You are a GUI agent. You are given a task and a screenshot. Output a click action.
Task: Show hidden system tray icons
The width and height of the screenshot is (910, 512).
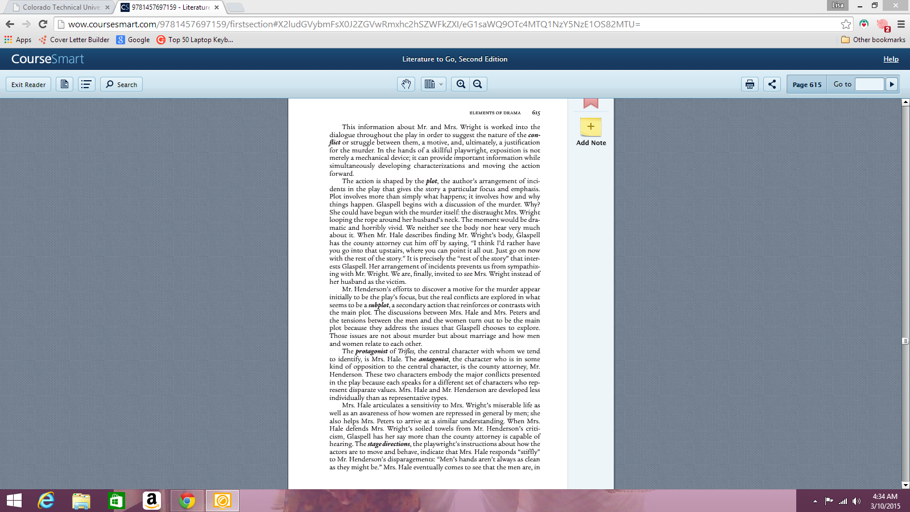coord(815,501)
